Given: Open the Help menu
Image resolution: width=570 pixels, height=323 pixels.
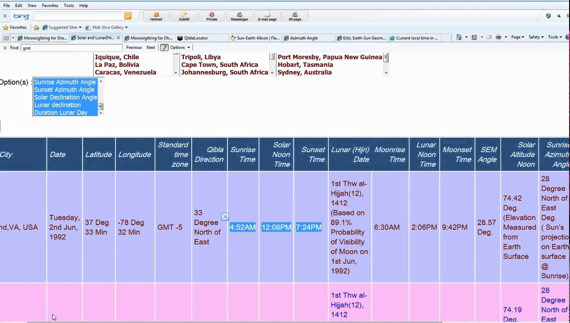Looking at the screenshot, I should (x=83, y=5).
